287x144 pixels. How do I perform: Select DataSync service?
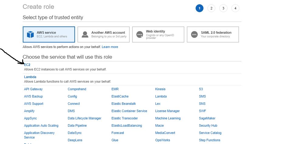[x=74, y=133]
